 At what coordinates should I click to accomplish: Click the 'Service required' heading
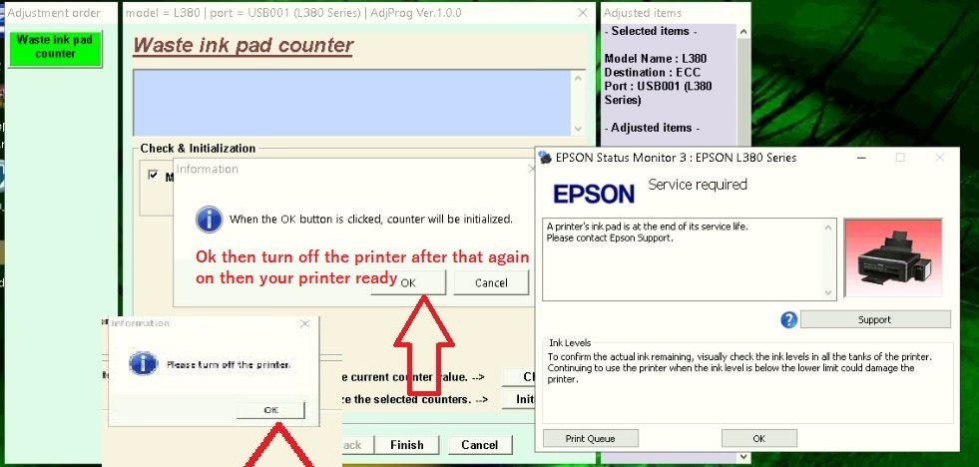point(698,185)
